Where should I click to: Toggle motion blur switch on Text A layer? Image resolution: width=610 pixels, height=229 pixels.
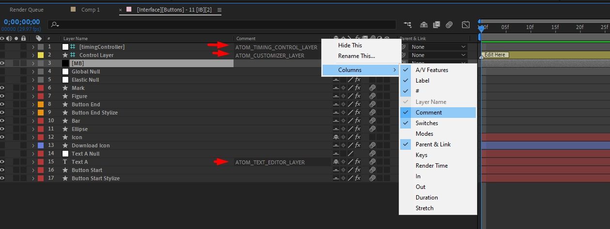[x=372, y=162]
